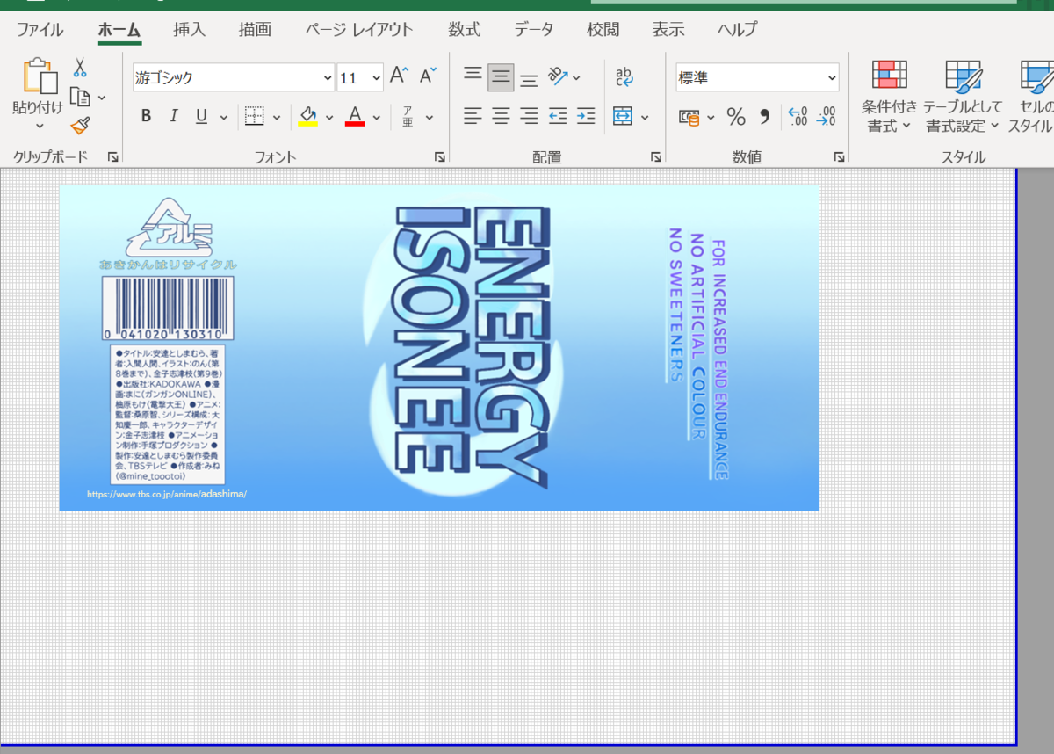
Task: Open the 校閲 tab
Action: click(603, 29)
